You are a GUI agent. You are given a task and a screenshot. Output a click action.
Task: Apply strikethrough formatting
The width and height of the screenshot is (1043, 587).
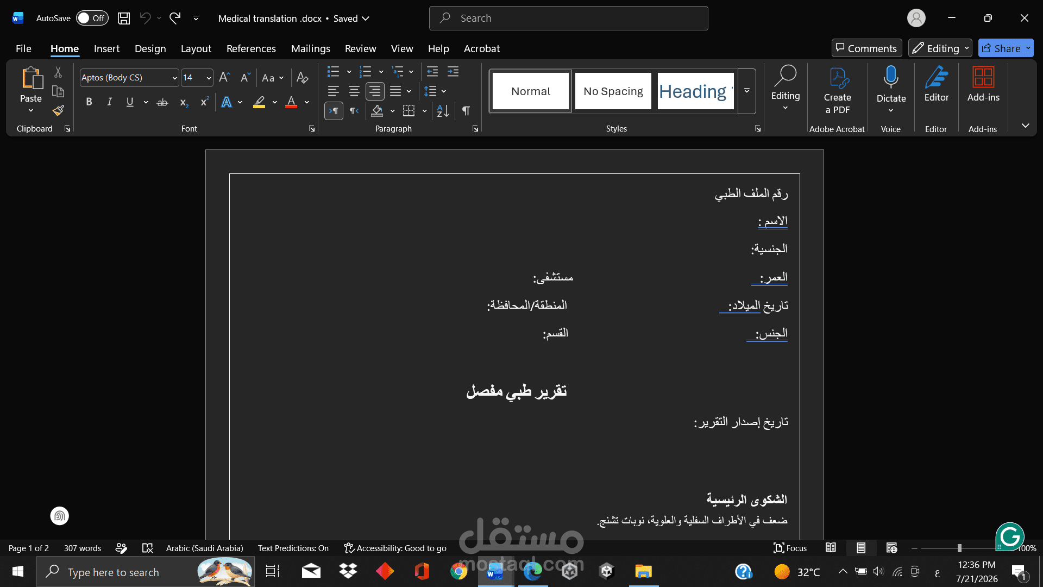pyautogui.click(x=162, y=102)
